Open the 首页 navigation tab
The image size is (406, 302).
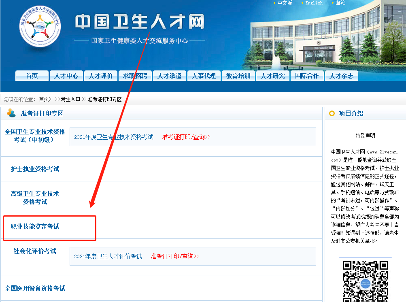point(32,76)
